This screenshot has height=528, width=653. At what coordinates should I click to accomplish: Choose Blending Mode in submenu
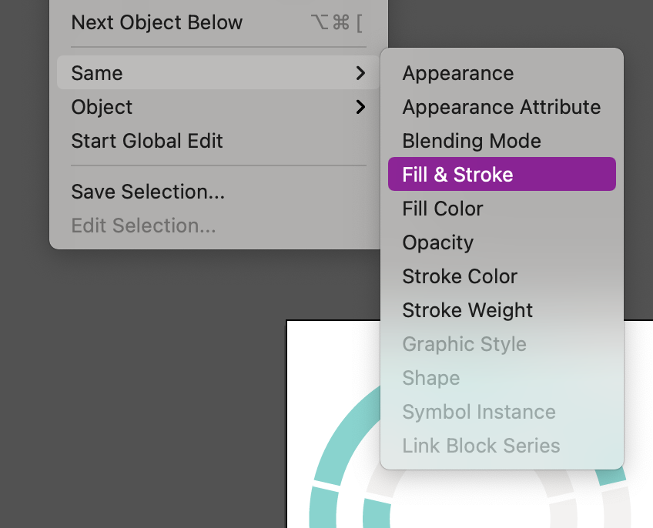pos(471,141)
